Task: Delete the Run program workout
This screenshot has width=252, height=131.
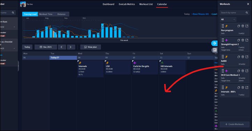Action: pyautogui.click(x=243, y=26)
